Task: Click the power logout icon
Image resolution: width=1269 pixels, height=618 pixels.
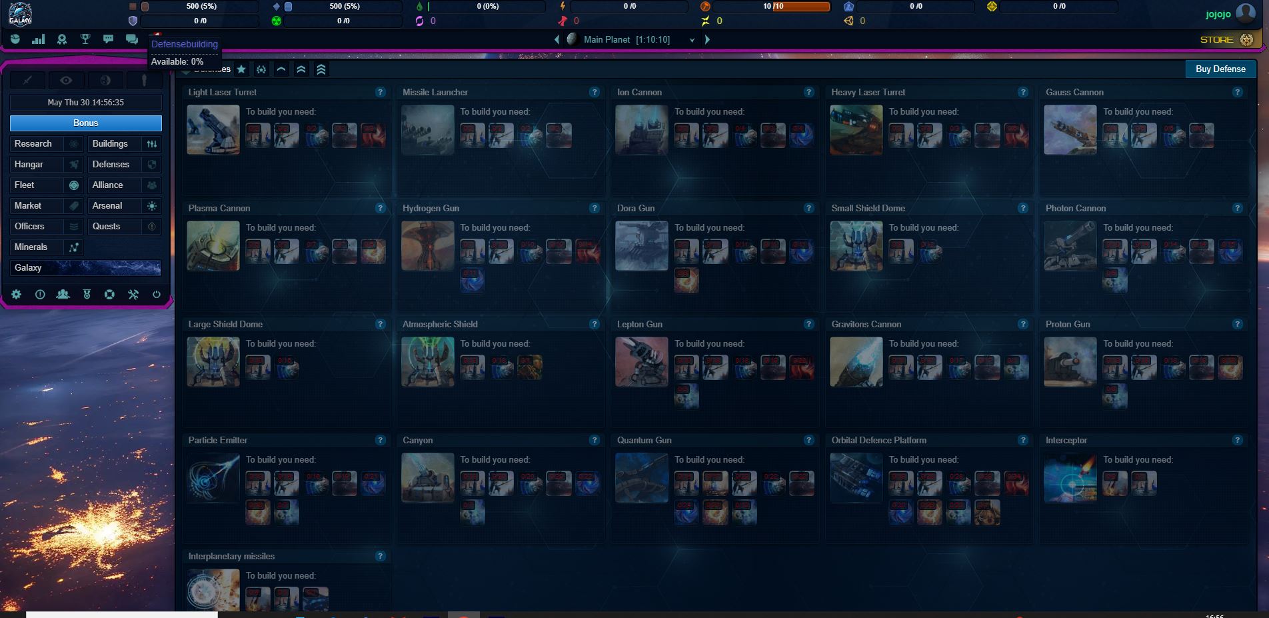Action: point(157,294)
